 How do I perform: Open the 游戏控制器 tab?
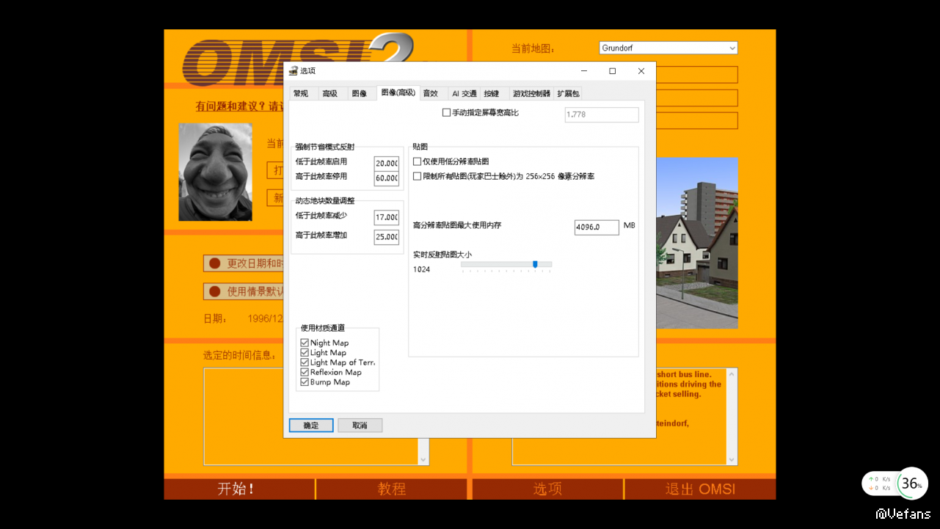point(531,94)
